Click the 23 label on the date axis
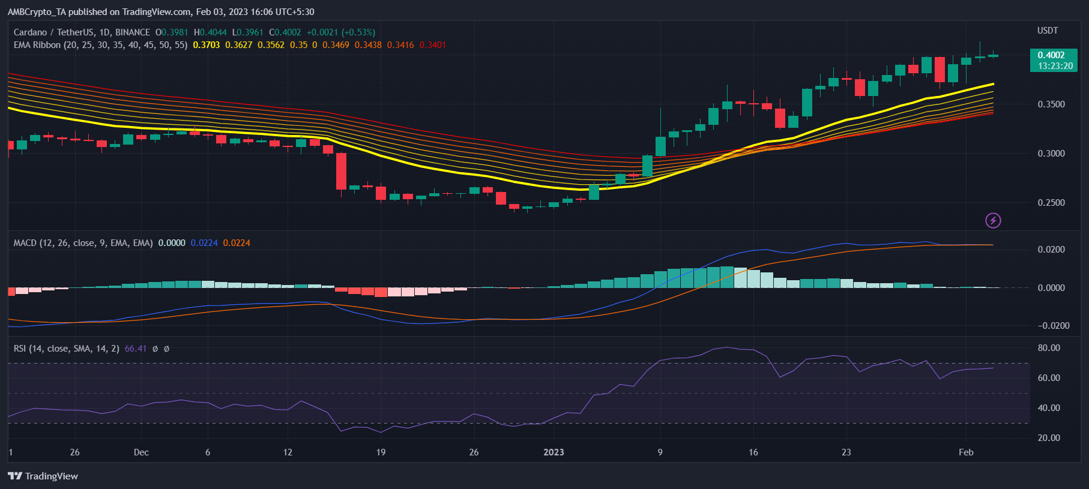The width and height of the screenshot is (1089, 489). (x=846, y=452)
